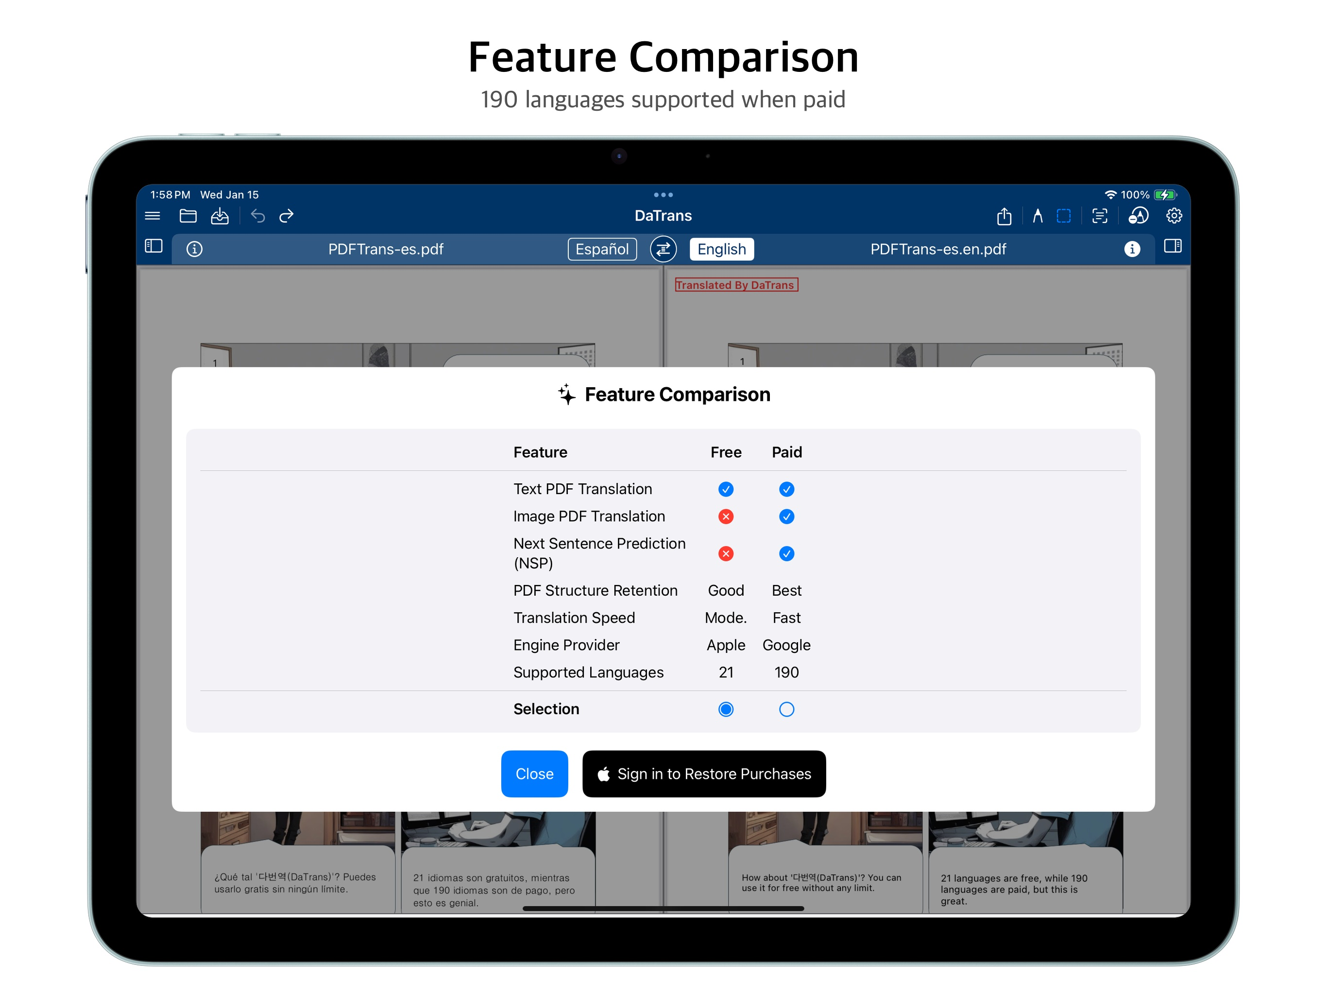
Task: Click the Google engine provider value
Action: point(786,645)
